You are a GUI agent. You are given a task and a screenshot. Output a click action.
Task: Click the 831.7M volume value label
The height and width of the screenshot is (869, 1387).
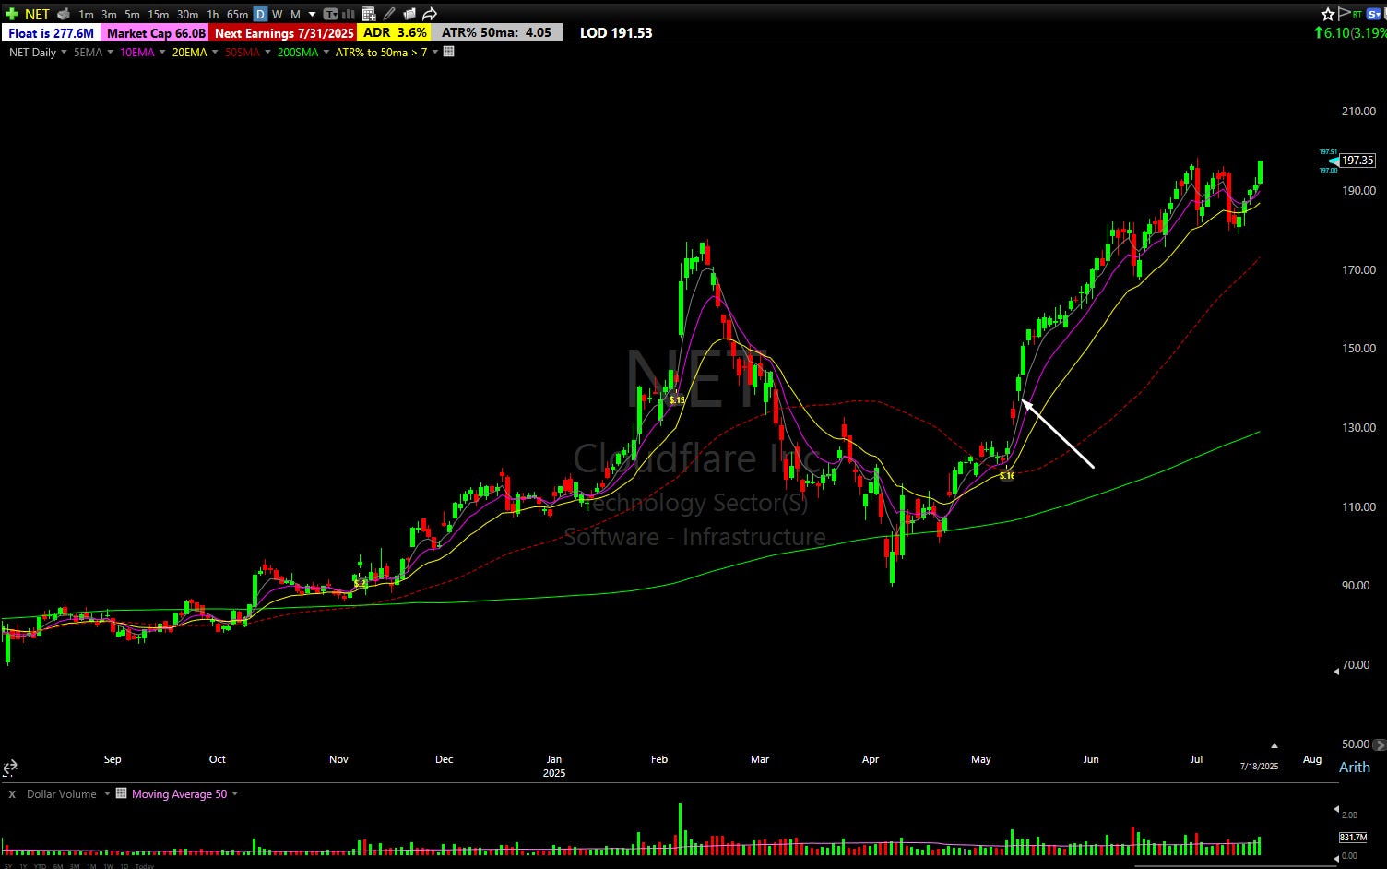[1353, 838]
